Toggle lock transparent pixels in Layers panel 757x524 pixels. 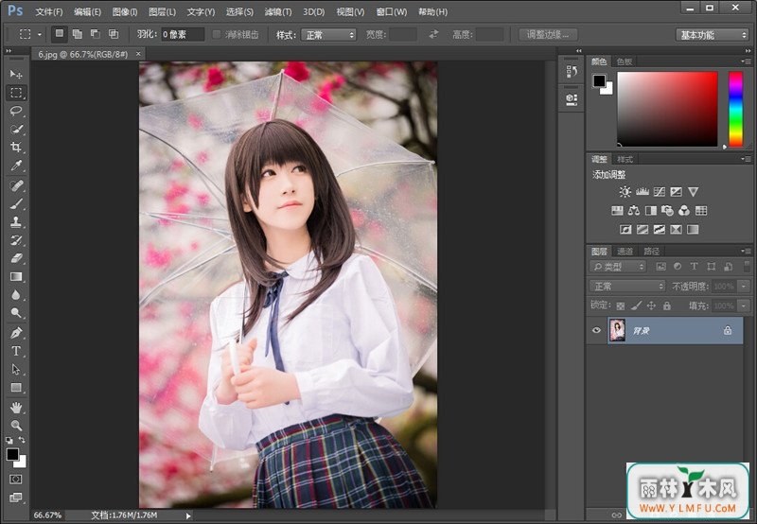(621, 306)
